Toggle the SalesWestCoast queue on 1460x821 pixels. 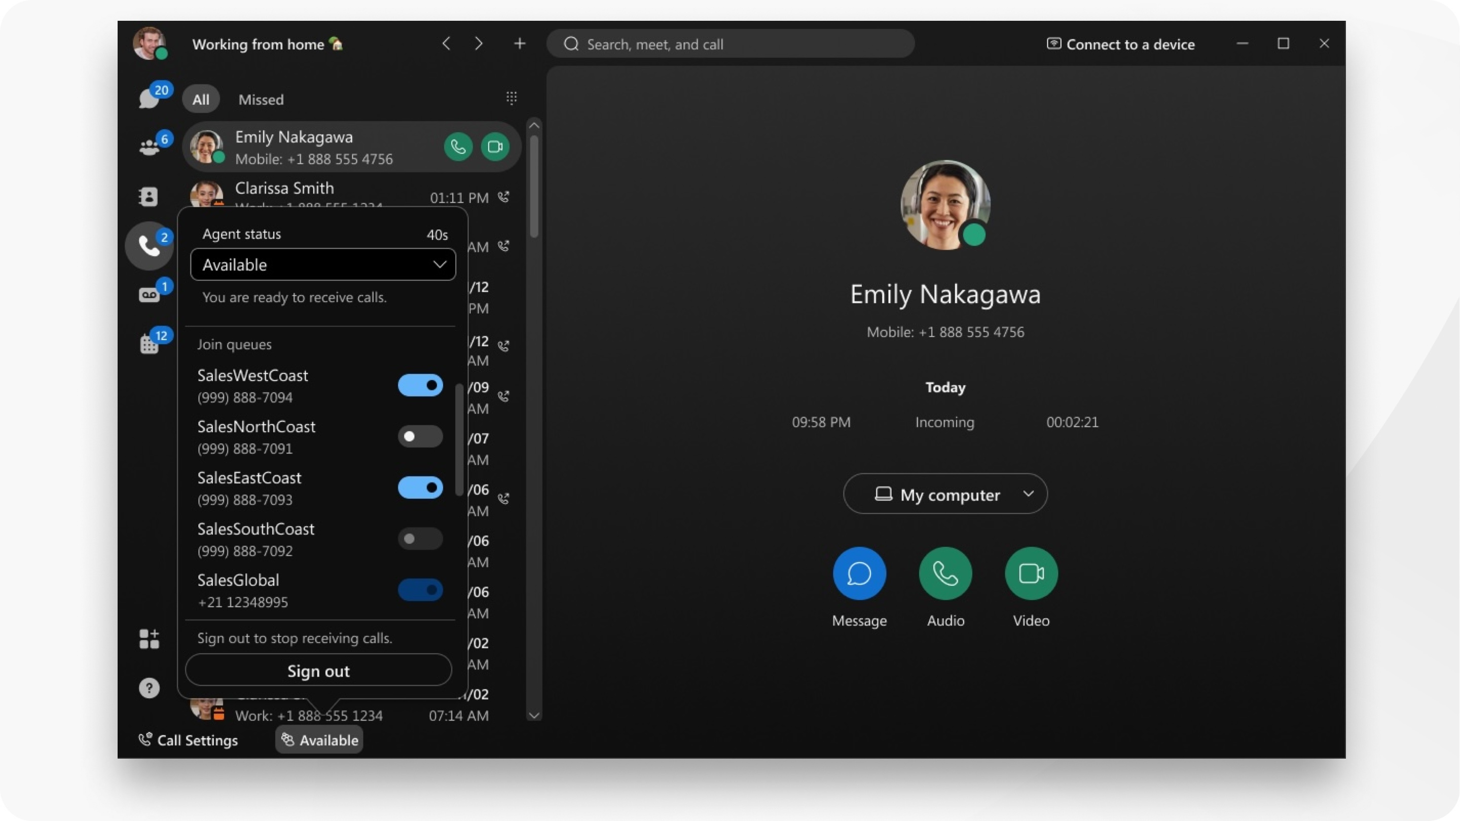[420, 385]
